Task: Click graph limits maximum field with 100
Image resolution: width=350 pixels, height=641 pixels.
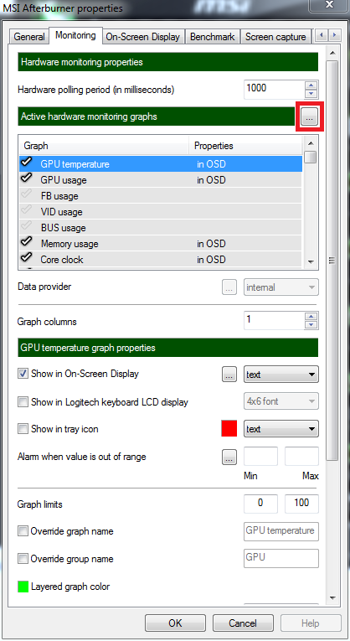Action: click(301, 504)
